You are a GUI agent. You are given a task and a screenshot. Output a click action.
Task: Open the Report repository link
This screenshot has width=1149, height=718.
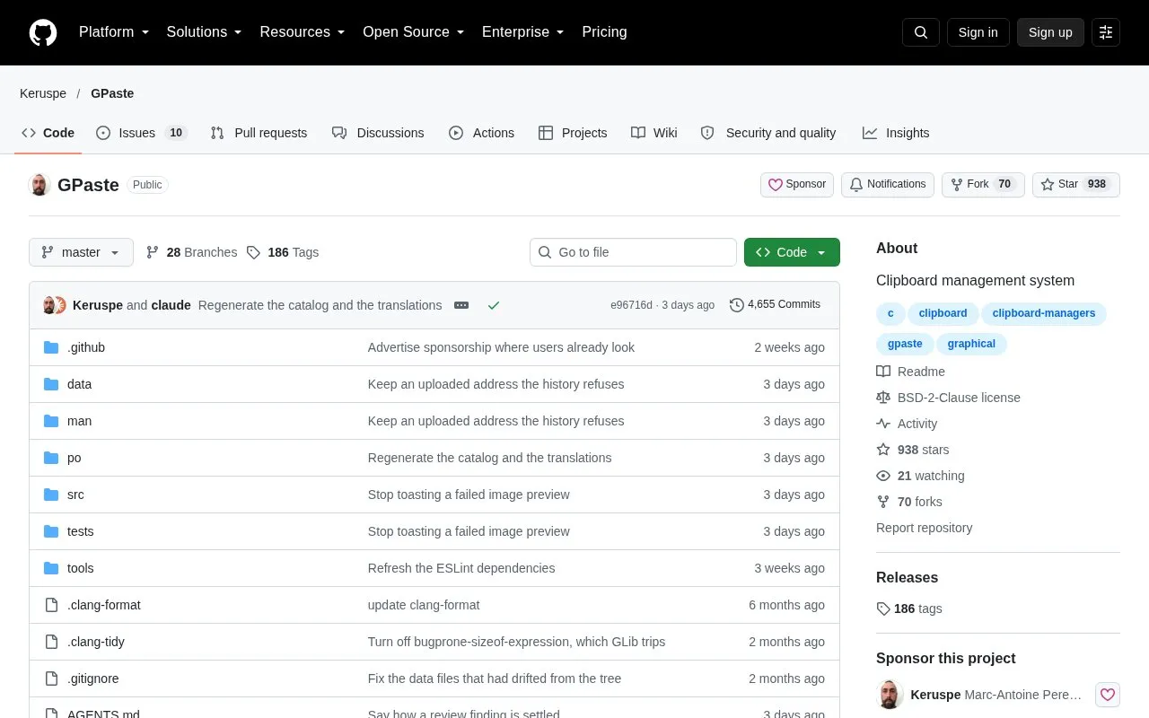click(x=924, y=528)
